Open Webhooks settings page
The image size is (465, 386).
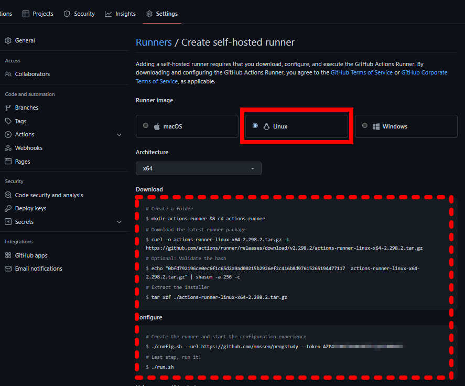tap(29, 148)
